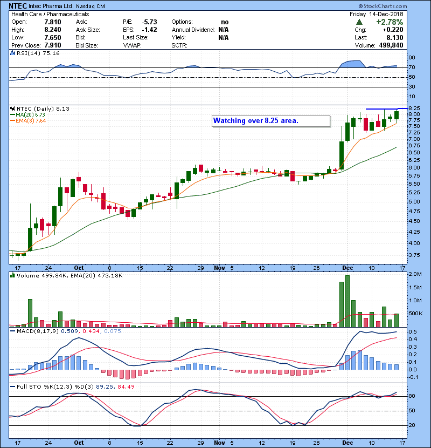Click the bold NTEC ticker symbol heading
The width and height of the screenshot is (431, 448).
click(x=19, y=6)
